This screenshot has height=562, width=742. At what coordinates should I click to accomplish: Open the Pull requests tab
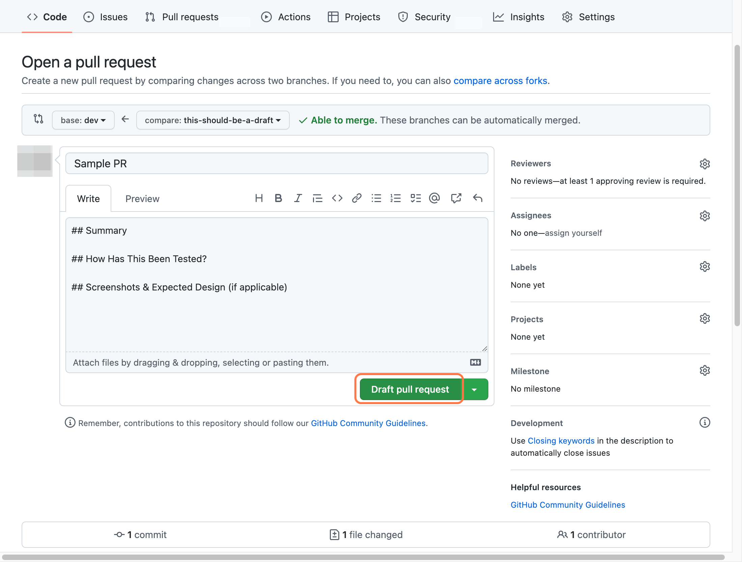182,17
